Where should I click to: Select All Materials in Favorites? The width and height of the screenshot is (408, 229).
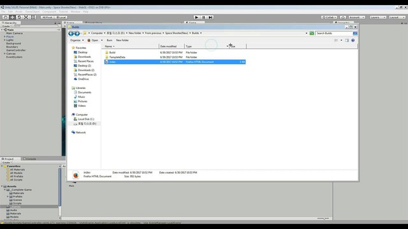click(x=17, y=170)
